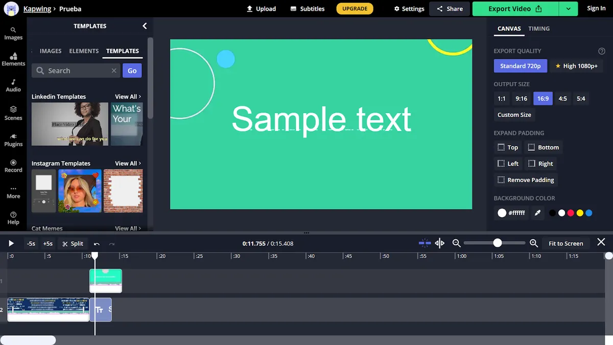This screenshot has width=613, height=345.
Task: Open the Images sidebar tool
Action: tap(13, 34)
